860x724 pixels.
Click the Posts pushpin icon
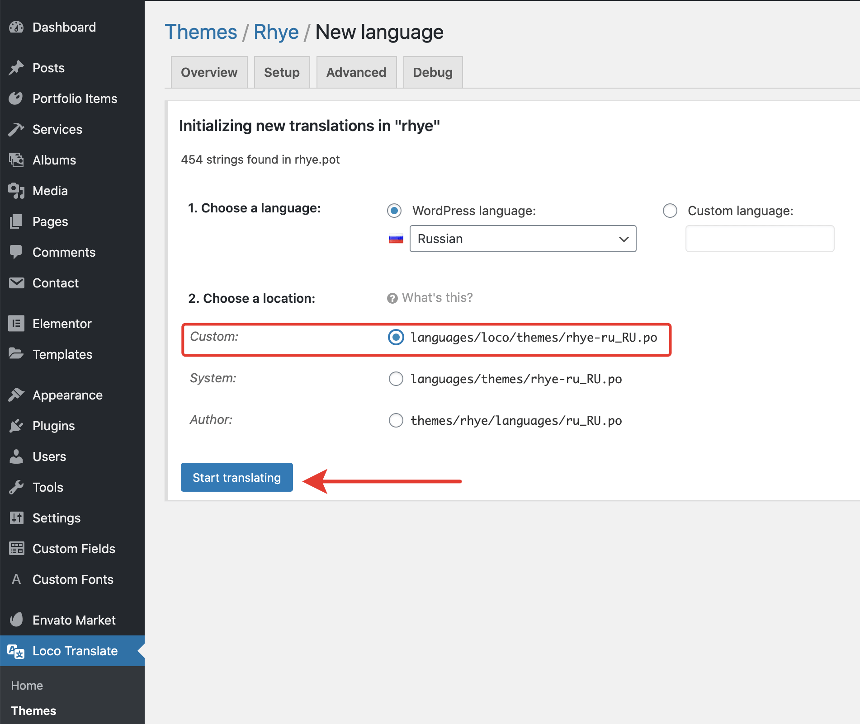16,68
